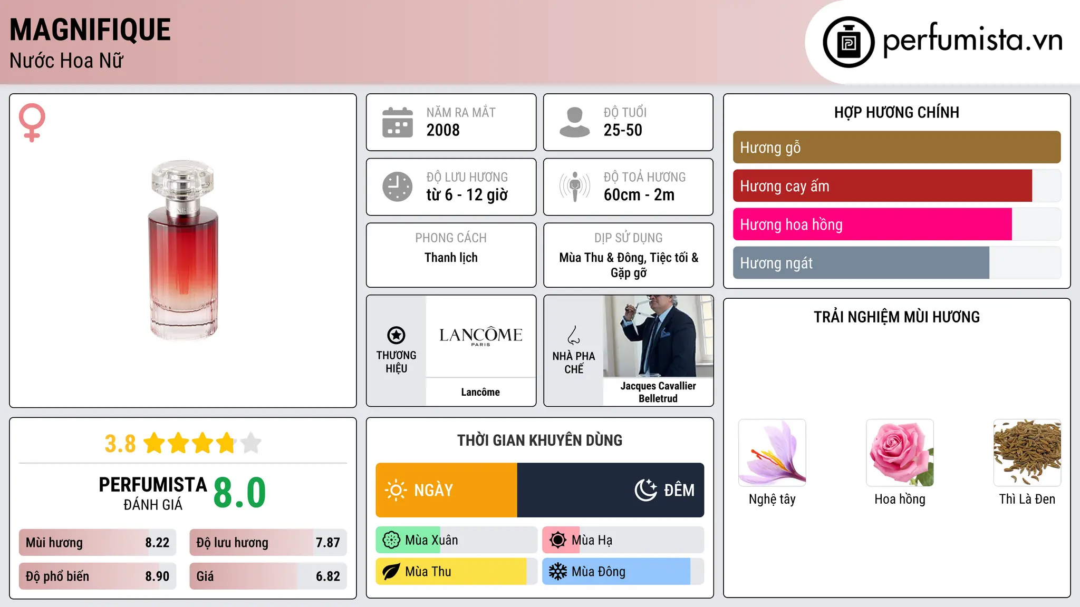Click the person icon beside ĐỘ TUỔI
Screen dimensions: 1080x607
(x=574, y=122)
